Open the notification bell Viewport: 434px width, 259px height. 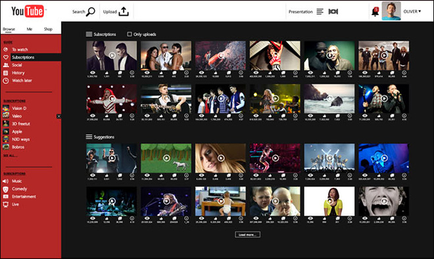click(375, 12)
